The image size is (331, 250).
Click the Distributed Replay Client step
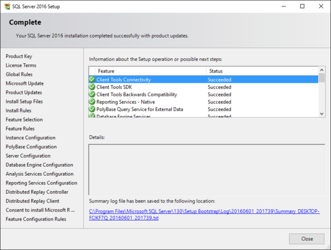(33, 201)
